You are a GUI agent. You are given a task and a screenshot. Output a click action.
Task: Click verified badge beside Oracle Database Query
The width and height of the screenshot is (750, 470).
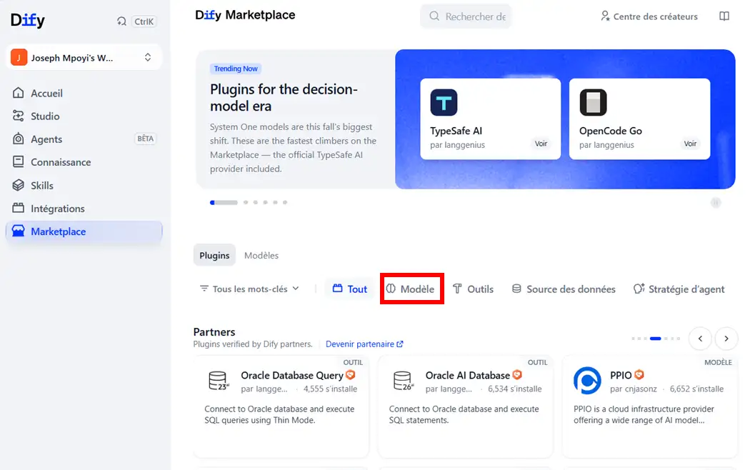(351, 375)
